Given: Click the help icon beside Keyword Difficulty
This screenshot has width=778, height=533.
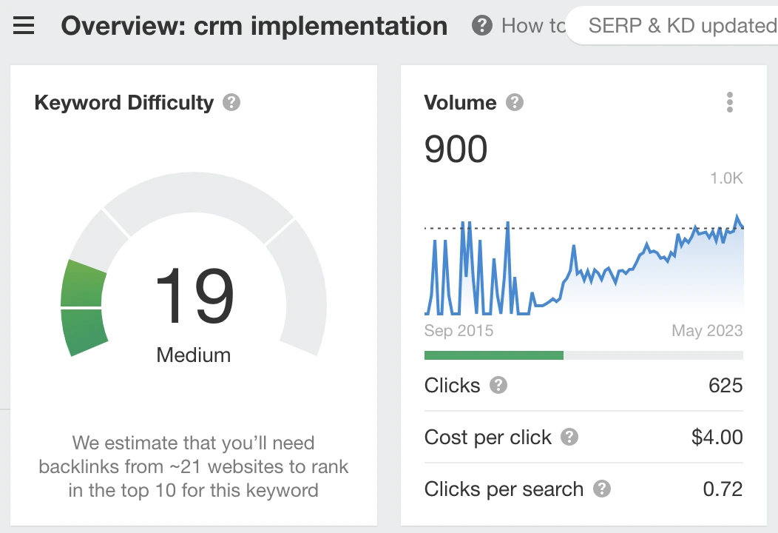Looking at the screenshot, I should coord(231,102).
